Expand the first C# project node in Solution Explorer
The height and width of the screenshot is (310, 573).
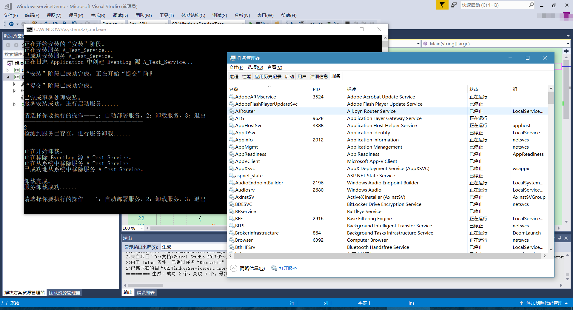coord(8,70)
